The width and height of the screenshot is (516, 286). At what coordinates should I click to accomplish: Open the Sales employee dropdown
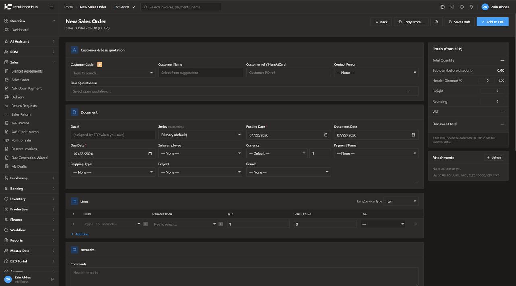[x=200, y=153]
